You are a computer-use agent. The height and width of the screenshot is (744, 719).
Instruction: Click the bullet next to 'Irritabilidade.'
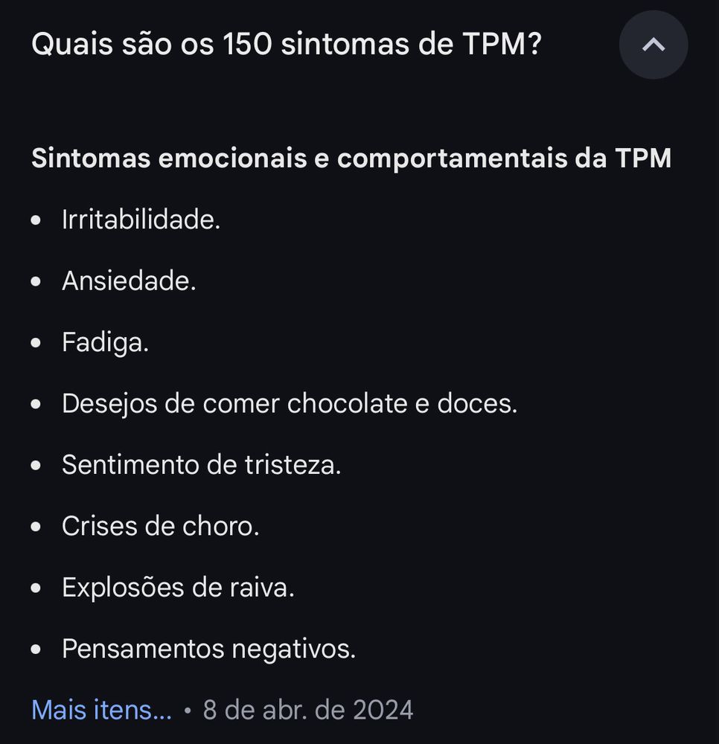(36, 220)
